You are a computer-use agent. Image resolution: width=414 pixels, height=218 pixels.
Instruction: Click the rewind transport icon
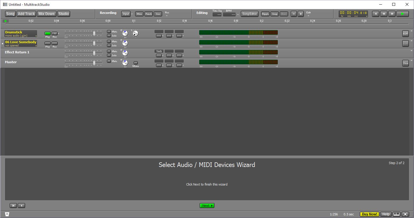[x=384, y=14]
